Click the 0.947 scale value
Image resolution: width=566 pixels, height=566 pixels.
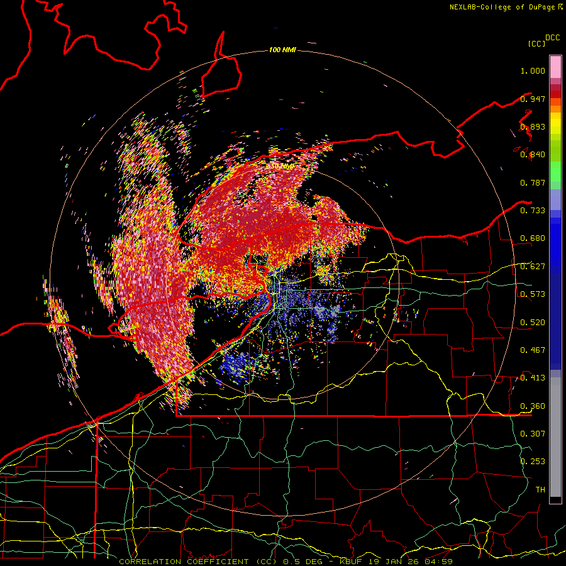pyautogui.click(x=533, y=99)
